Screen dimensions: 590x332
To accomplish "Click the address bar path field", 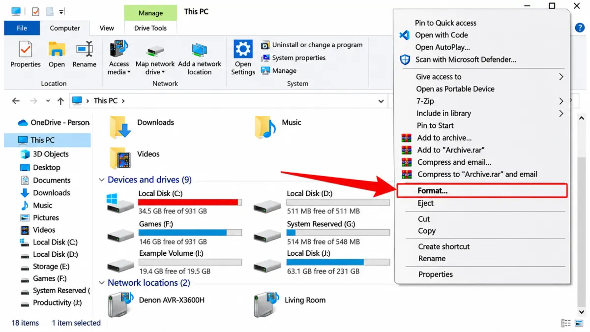I will tap(229, 101).
